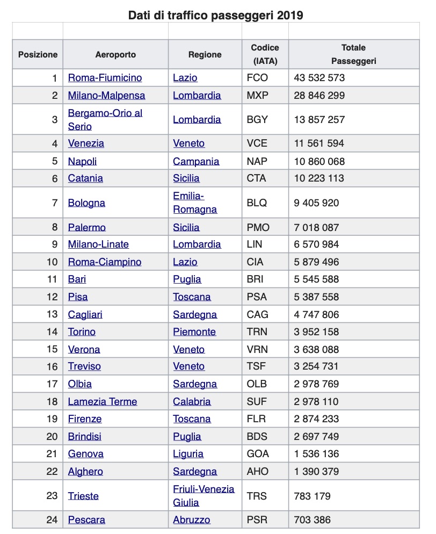Viewport: 436px width, 534px height.
Task: Click the Emilia-Romagna region link
Action: pyautogui.click(x=195, y=203)
